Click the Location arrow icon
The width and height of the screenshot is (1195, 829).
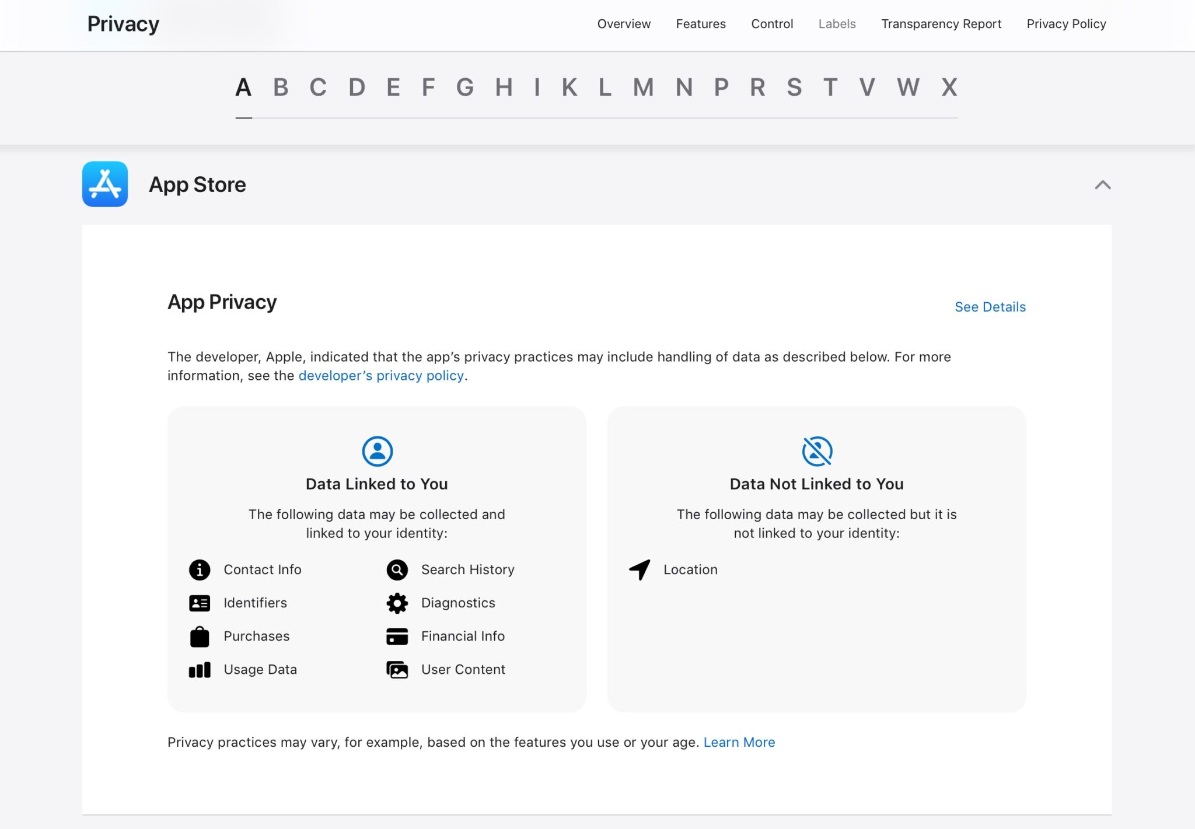(639, 569)
